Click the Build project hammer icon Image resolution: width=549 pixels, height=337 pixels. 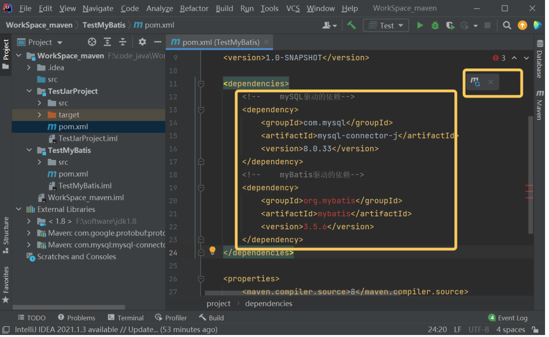[351, 25]
